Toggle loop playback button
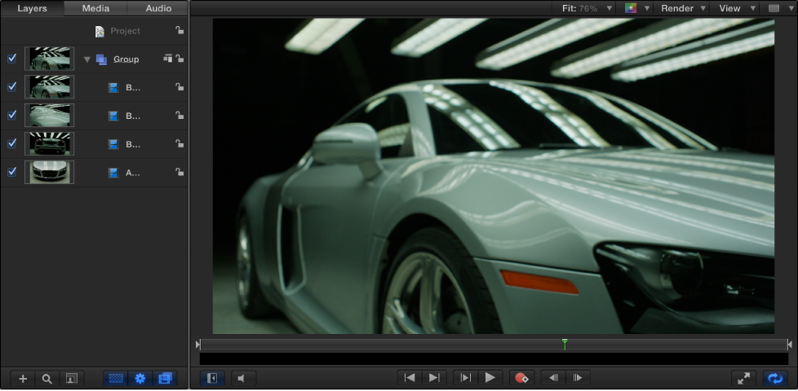Viewport: 798px width, 391px height. click(x=775, y=378)
